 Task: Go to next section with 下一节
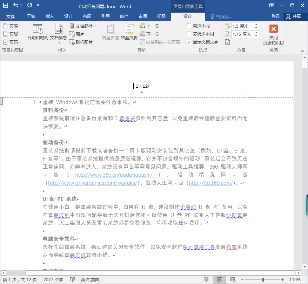pyautogui.click(x=151, y=34)
